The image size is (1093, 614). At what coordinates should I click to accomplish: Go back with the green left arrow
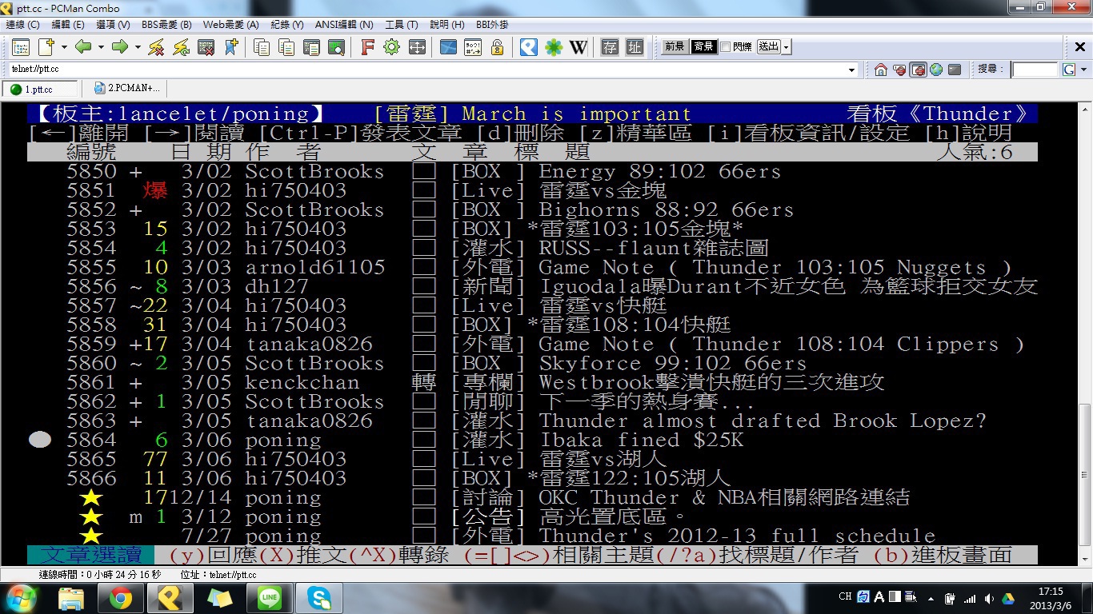[x=83, y=47]
